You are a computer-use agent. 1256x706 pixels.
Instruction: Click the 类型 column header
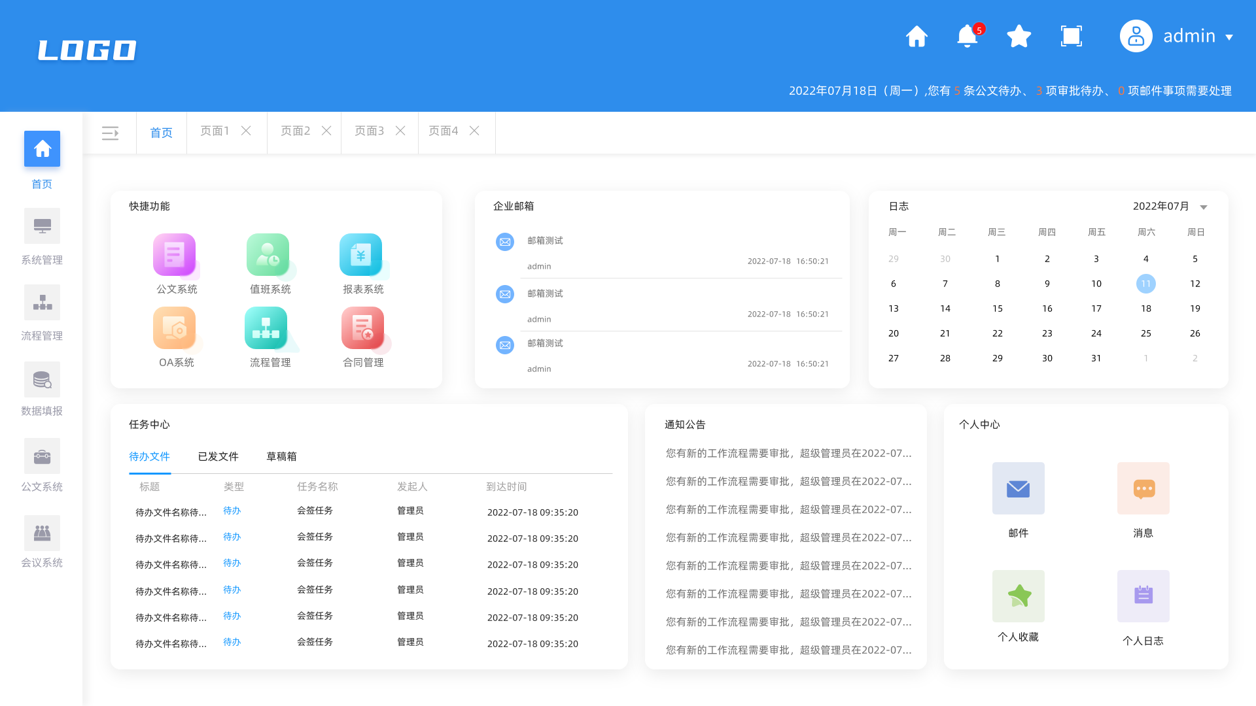234,486
